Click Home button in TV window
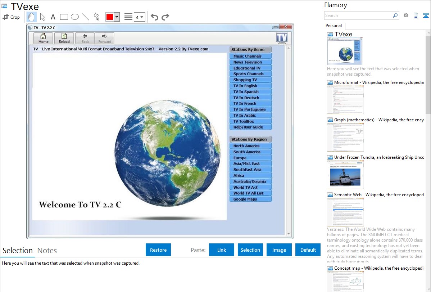The width and height of the screenshot is (431, 292). (x=43, y=38)
